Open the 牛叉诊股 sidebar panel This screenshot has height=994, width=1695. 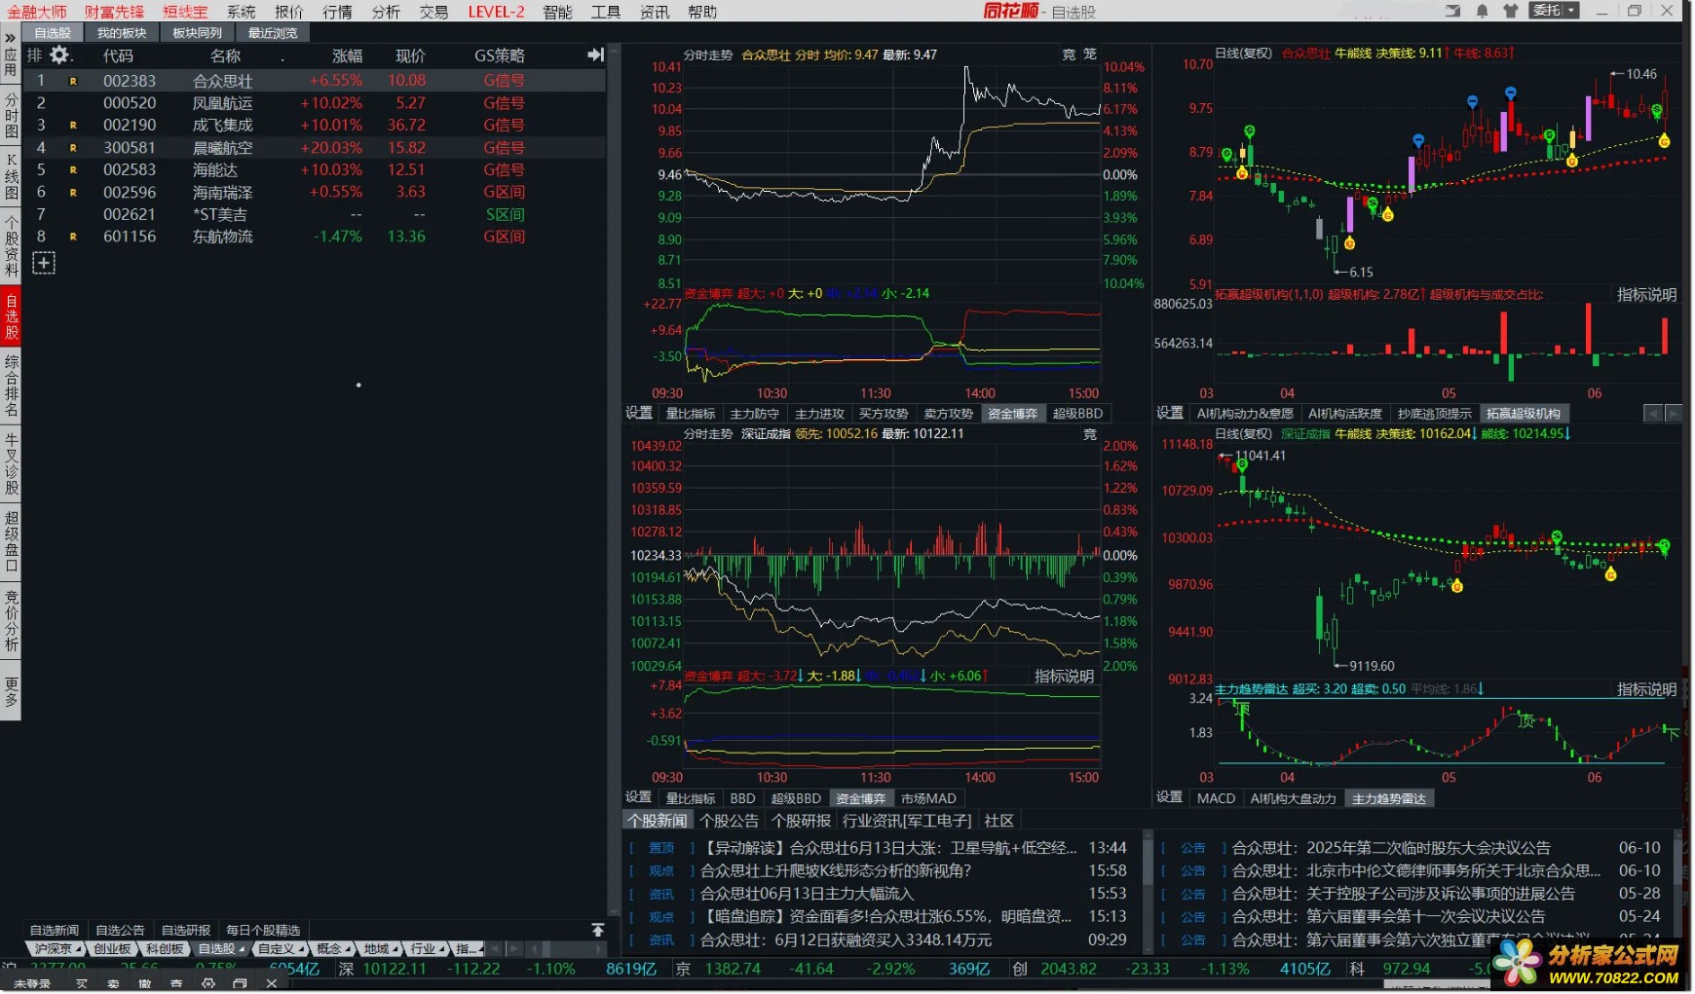click(11, 463)
